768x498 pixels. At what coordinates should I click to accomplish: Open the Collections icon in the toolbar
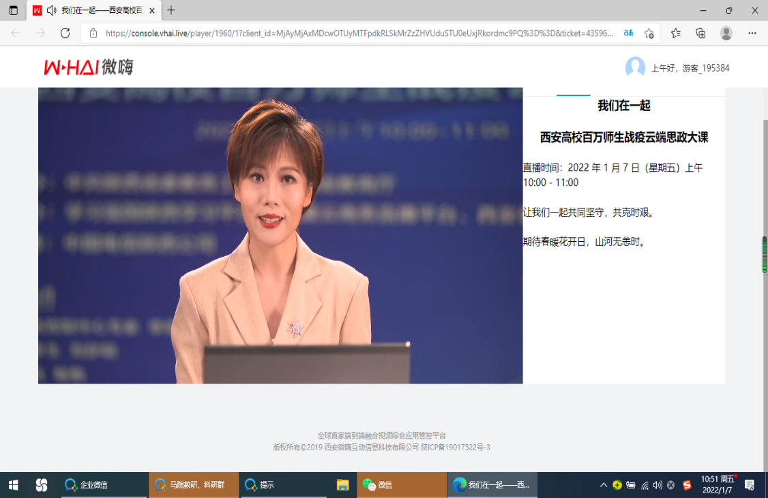700,33
